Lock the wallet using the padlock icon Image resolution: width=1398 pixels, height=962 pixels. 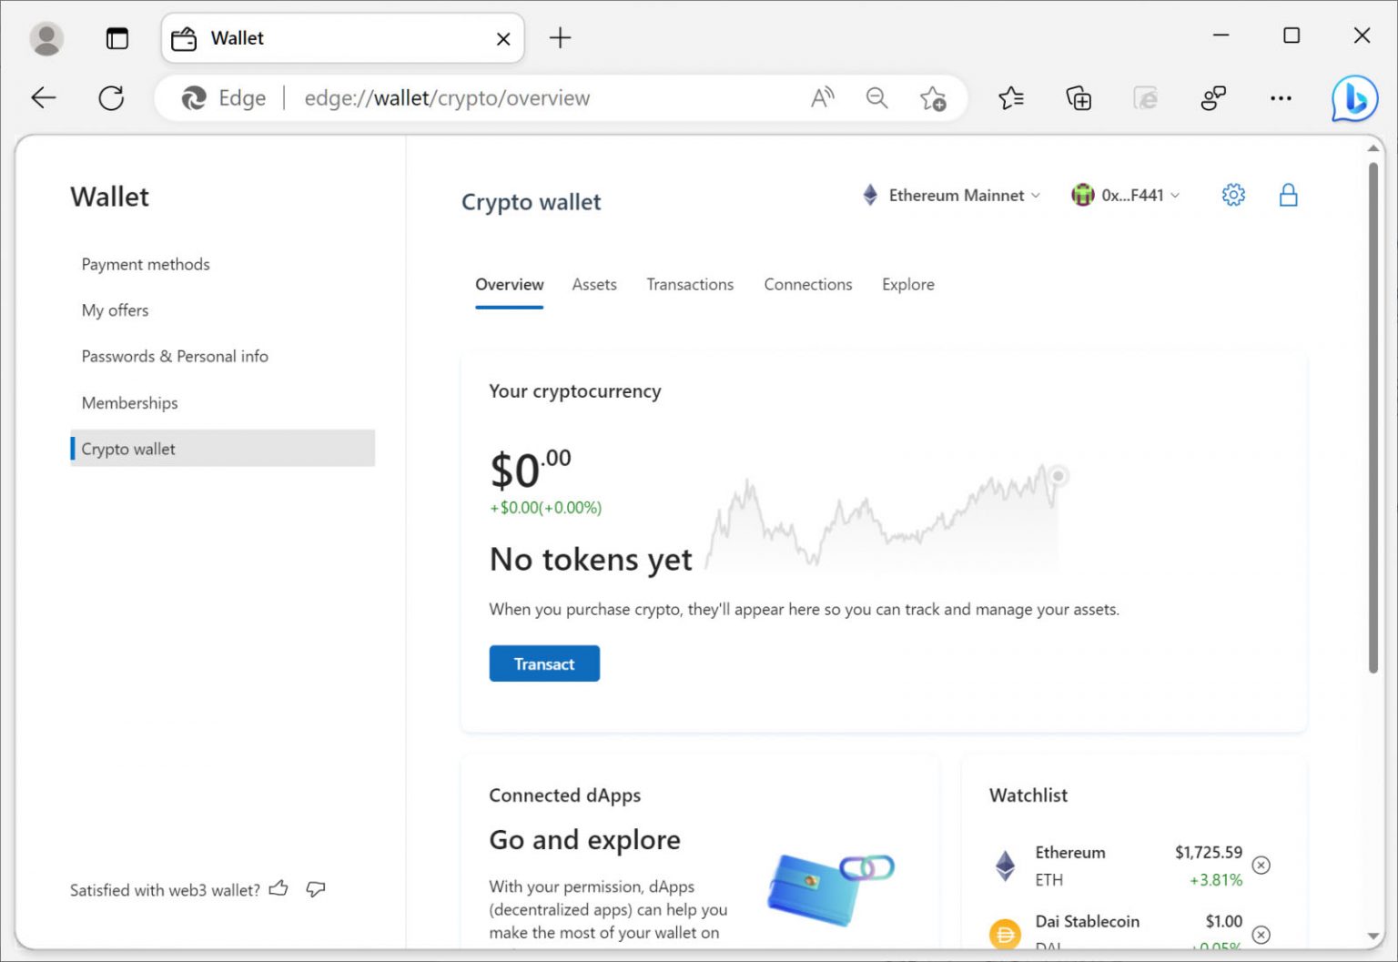point(1288,194)
